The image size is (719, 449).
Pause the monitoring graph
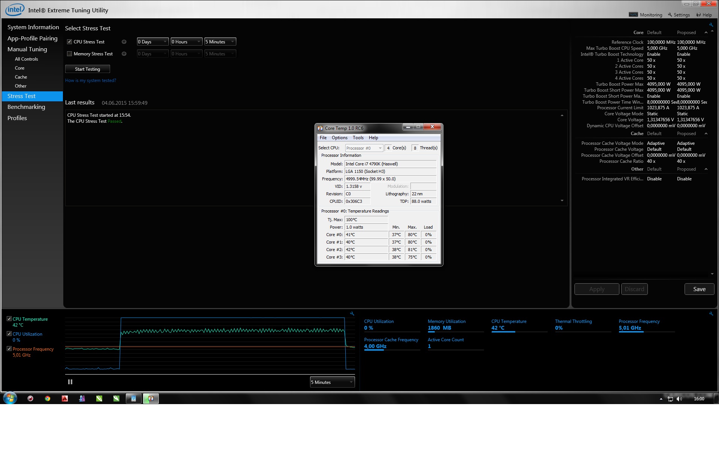click(x=70, y=382)
